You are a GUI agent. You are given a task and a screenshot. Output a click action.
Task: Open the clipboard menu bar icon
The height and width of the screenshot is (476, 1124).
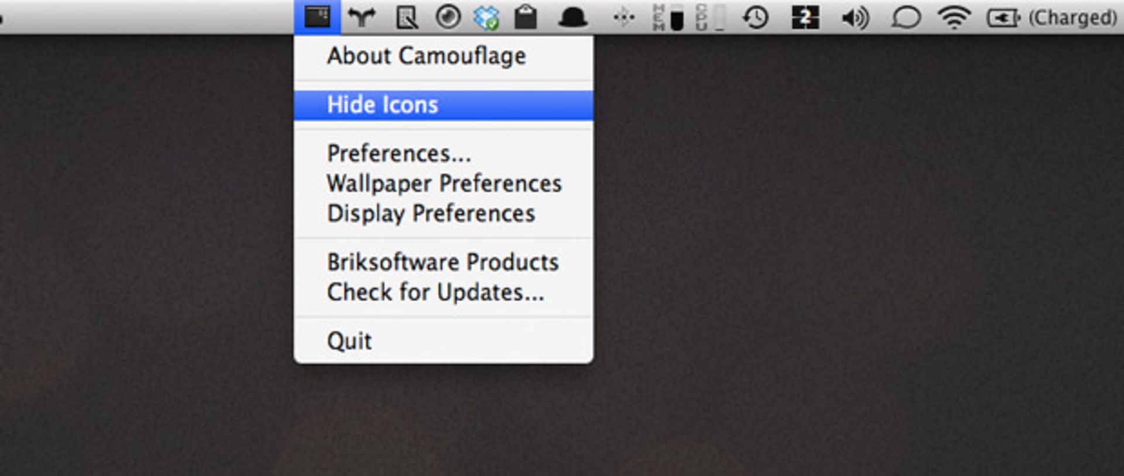526,18
